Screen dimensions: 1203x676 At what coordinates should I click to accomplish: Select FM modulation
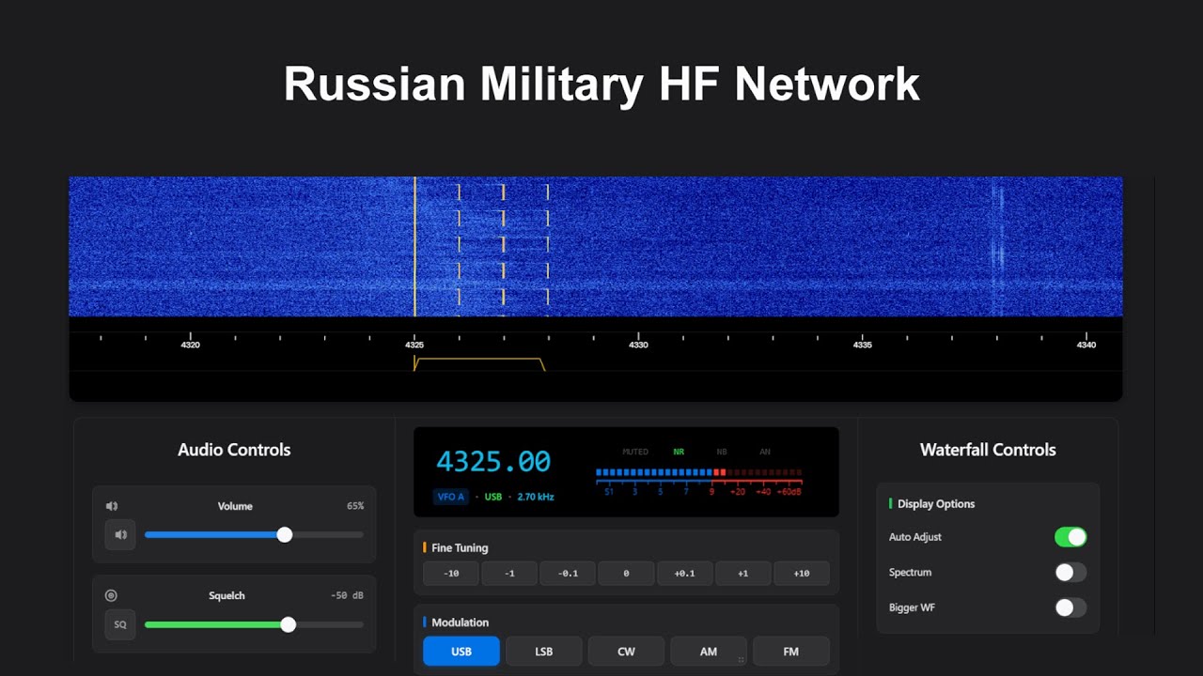[791, 652]
